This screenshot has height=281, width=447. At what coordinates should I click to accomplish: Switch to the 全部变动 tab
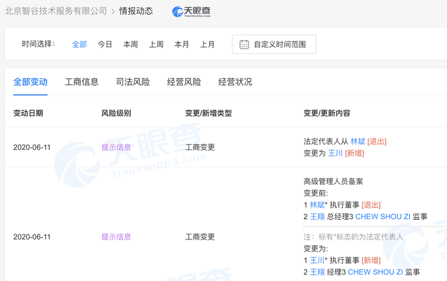click(x=30, y=82)
